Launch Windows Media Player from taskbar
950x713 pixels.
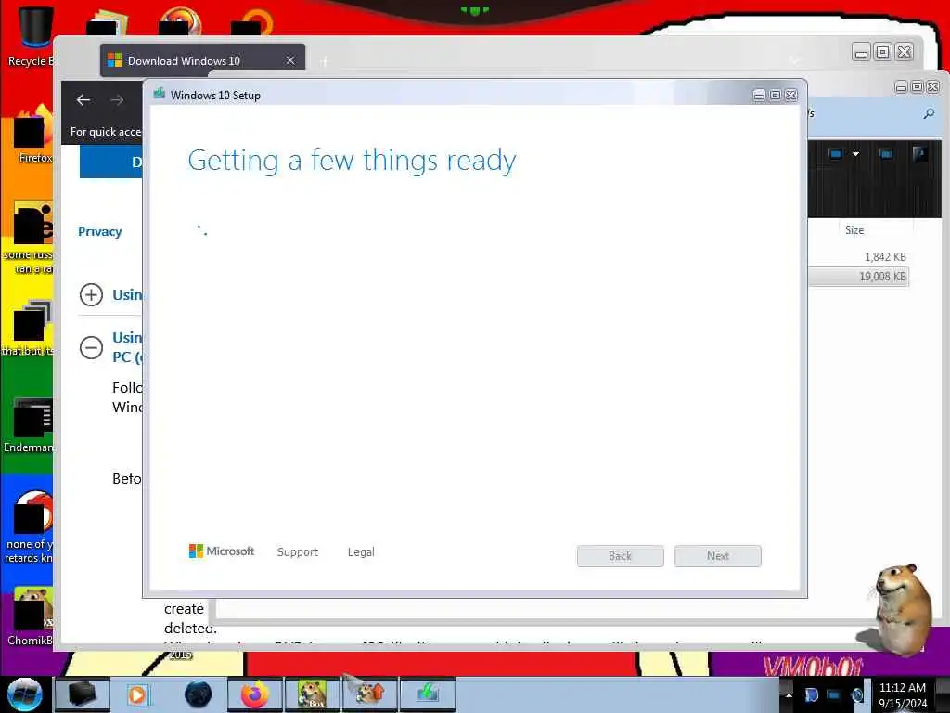[137, 694]
